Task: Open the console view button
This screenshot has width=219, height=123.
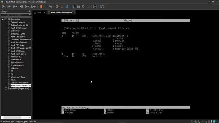Action: (95, 6)
